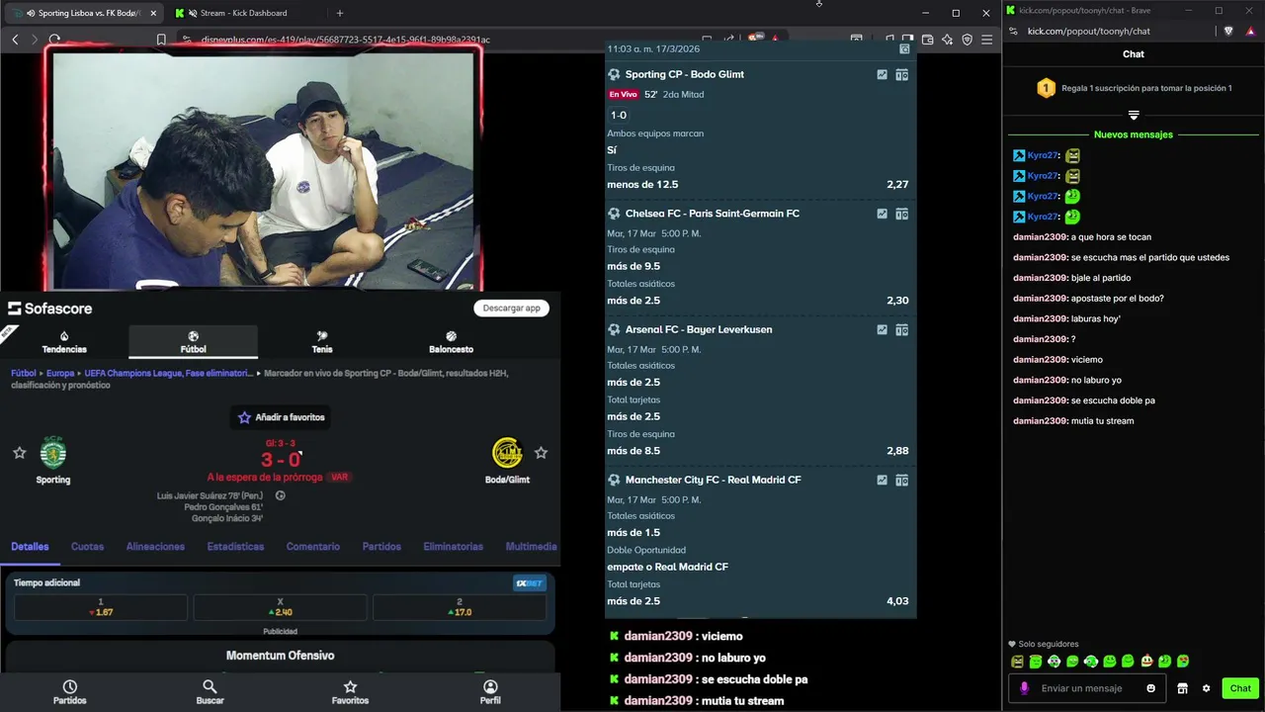This screenshot has height=712, width=1265.
Task: Select the Tendencias category
Action: click(x=64, y=342)
